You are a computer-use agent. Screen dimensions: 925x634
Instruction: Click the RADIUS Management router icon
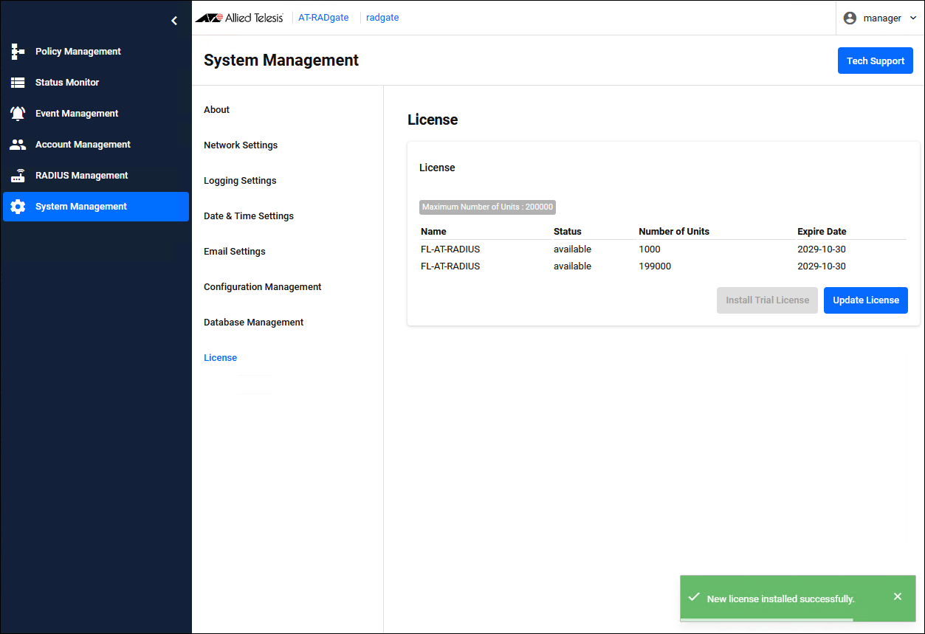coord(18,176)
